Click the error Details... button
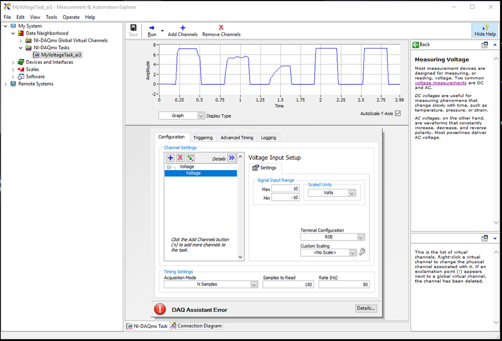This screenshot has width=502, height=341. coord(366,308)
